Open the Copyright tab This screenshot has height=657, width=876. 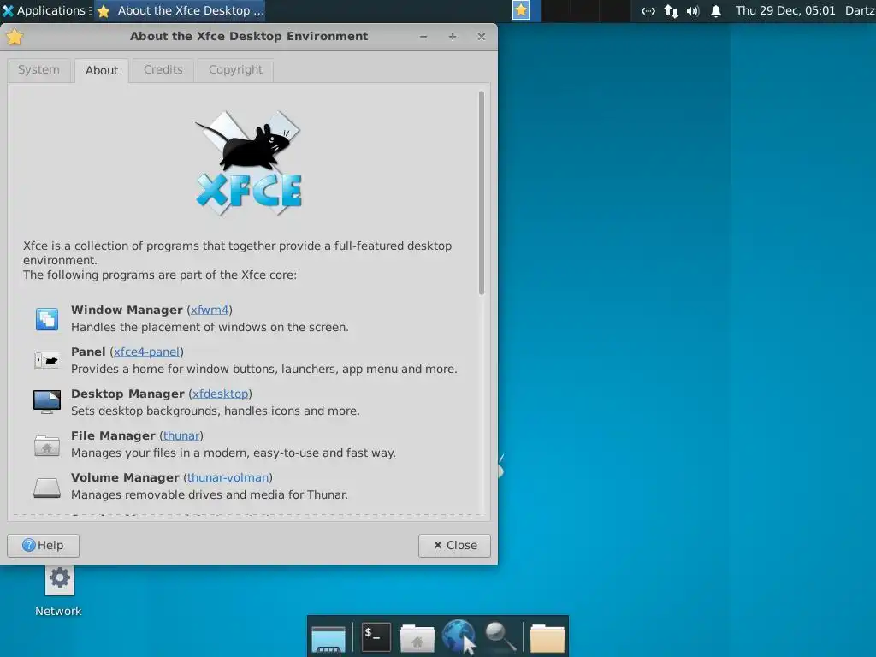point(235,70)
